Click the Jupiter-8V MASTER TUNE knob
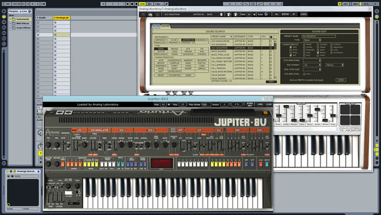The width and height of the screenshot is (381, 215). tap(48, 164)
